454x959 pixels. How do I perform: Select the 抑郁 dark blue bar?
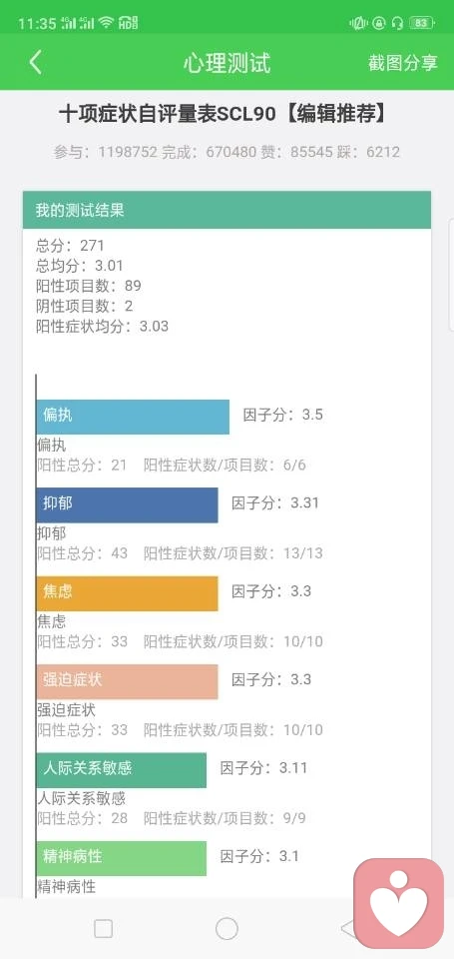coord(127,504)
